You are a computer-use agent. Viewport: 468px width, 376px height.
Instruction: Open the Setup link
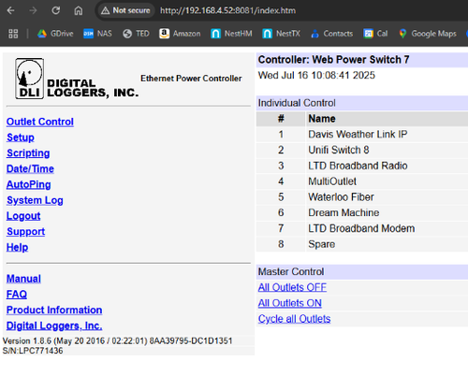21,137
